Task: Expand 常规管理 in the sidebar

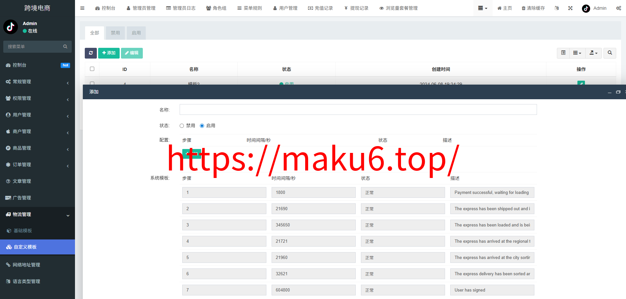Action: [x=37, y=82]
